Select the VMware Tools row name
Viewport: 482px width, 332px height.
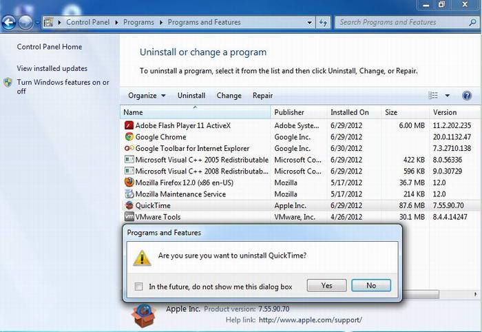(x=158, y=217)
